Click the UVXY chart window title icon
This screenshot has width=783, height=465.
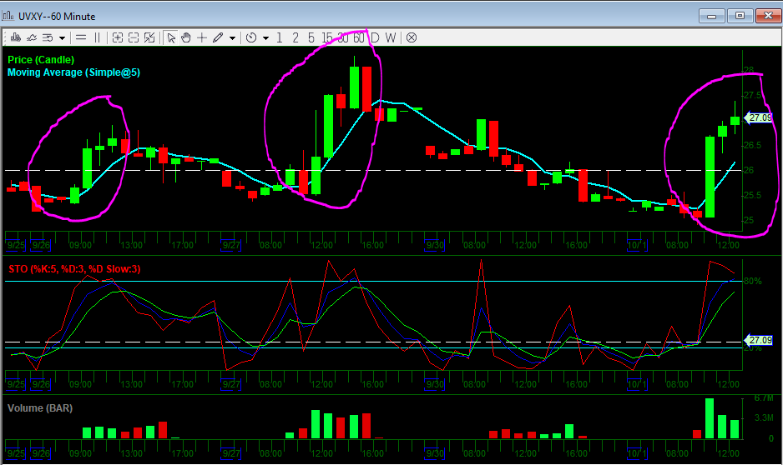point(8,16)
